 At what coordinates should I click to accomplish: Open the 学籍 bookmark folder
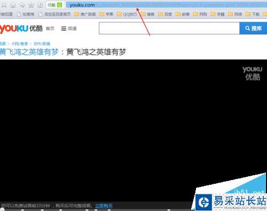pyautogui.click(x=217, y=14)
